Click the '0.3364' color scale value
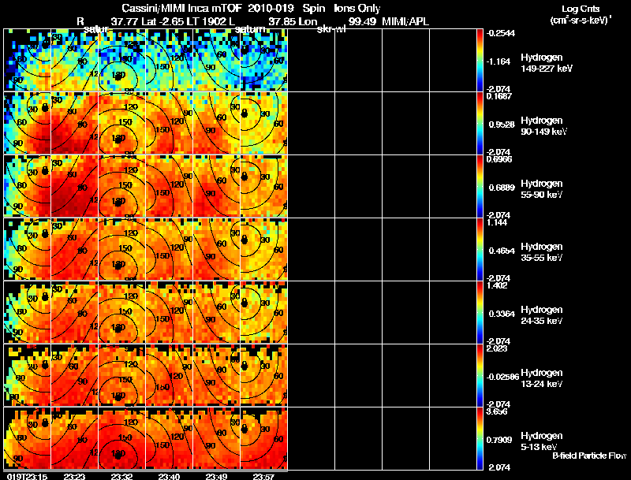 [x=502, y=314]
